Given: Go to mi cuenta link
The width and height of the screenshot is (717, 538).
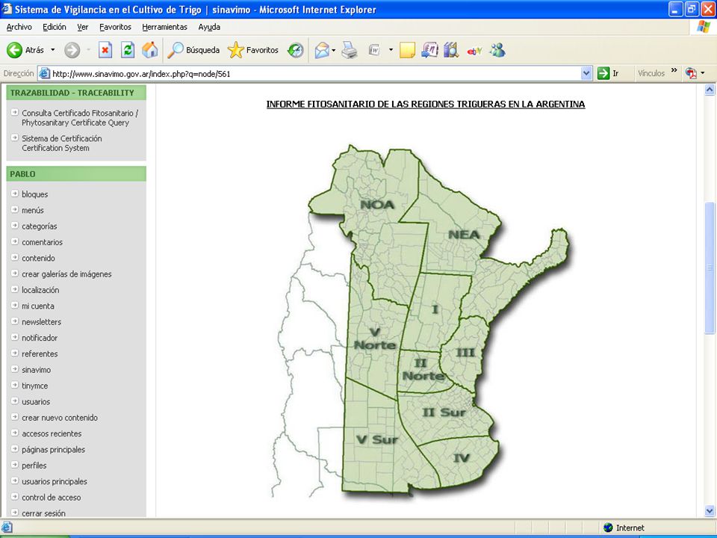Looking at the screenshot, I should [x=38, y=306].
